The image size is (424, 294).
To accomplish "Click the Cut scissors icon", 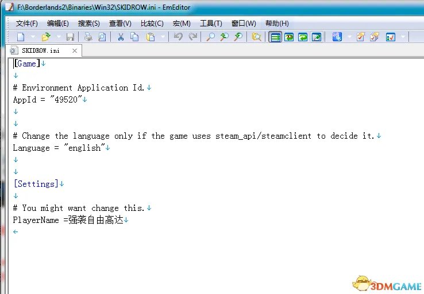I will coord(121,37).
